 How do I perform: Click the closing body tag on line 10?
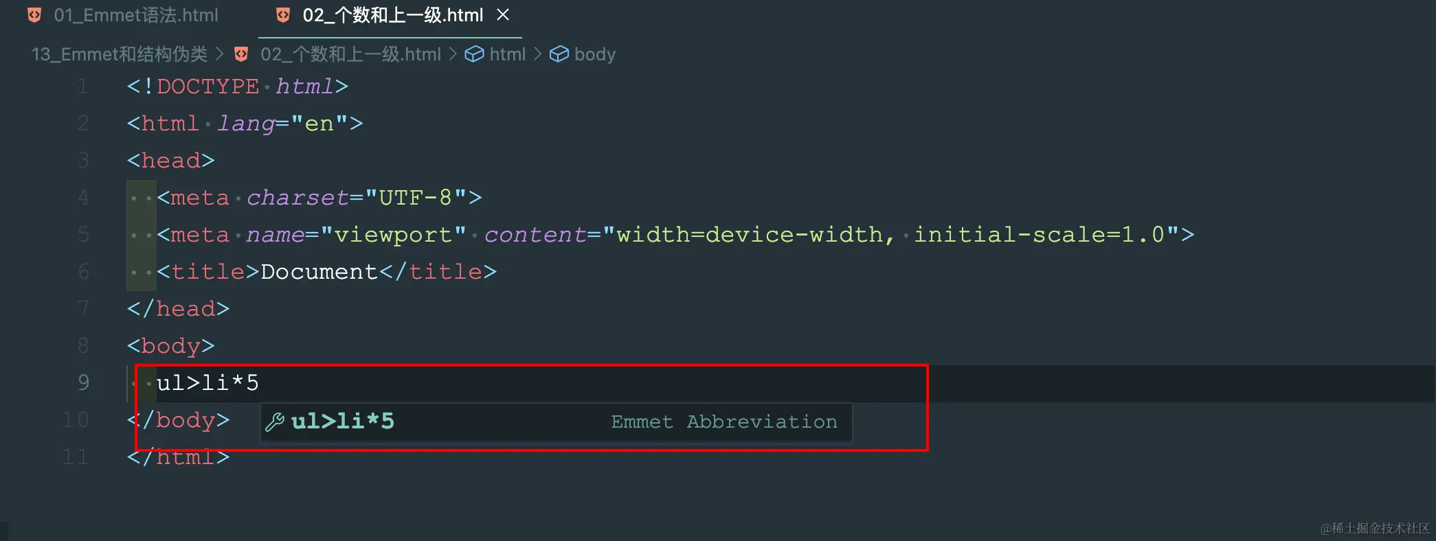click(x=178, y=420)
